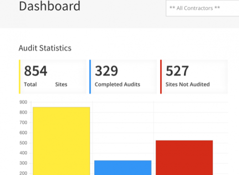The image size is (239, 175).
Task: Open the All Contractors dropdown
Action: point(203,8)
